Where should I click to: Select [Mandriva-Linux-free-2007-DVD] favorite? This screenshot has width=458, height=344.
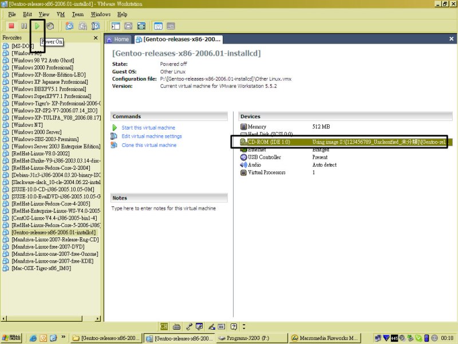click(48, 247)
